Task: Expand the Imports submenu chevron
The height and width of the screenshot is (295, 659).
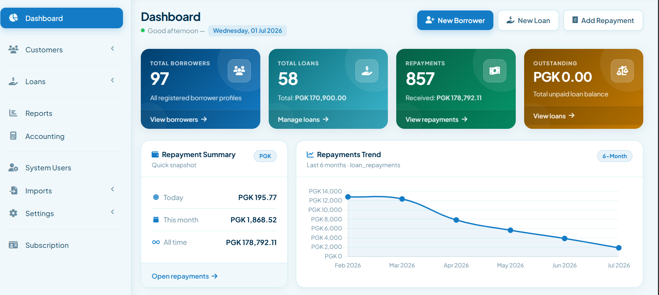Action: [113, 189]
